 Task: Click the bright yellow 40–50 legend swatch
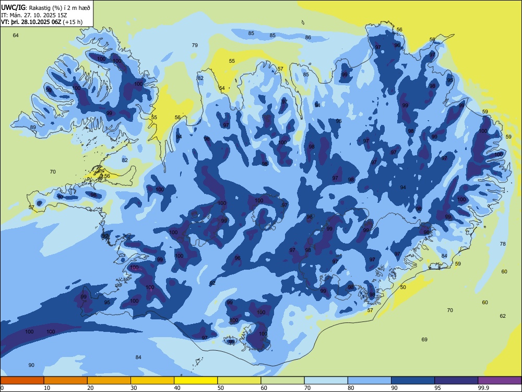point(196,381)
